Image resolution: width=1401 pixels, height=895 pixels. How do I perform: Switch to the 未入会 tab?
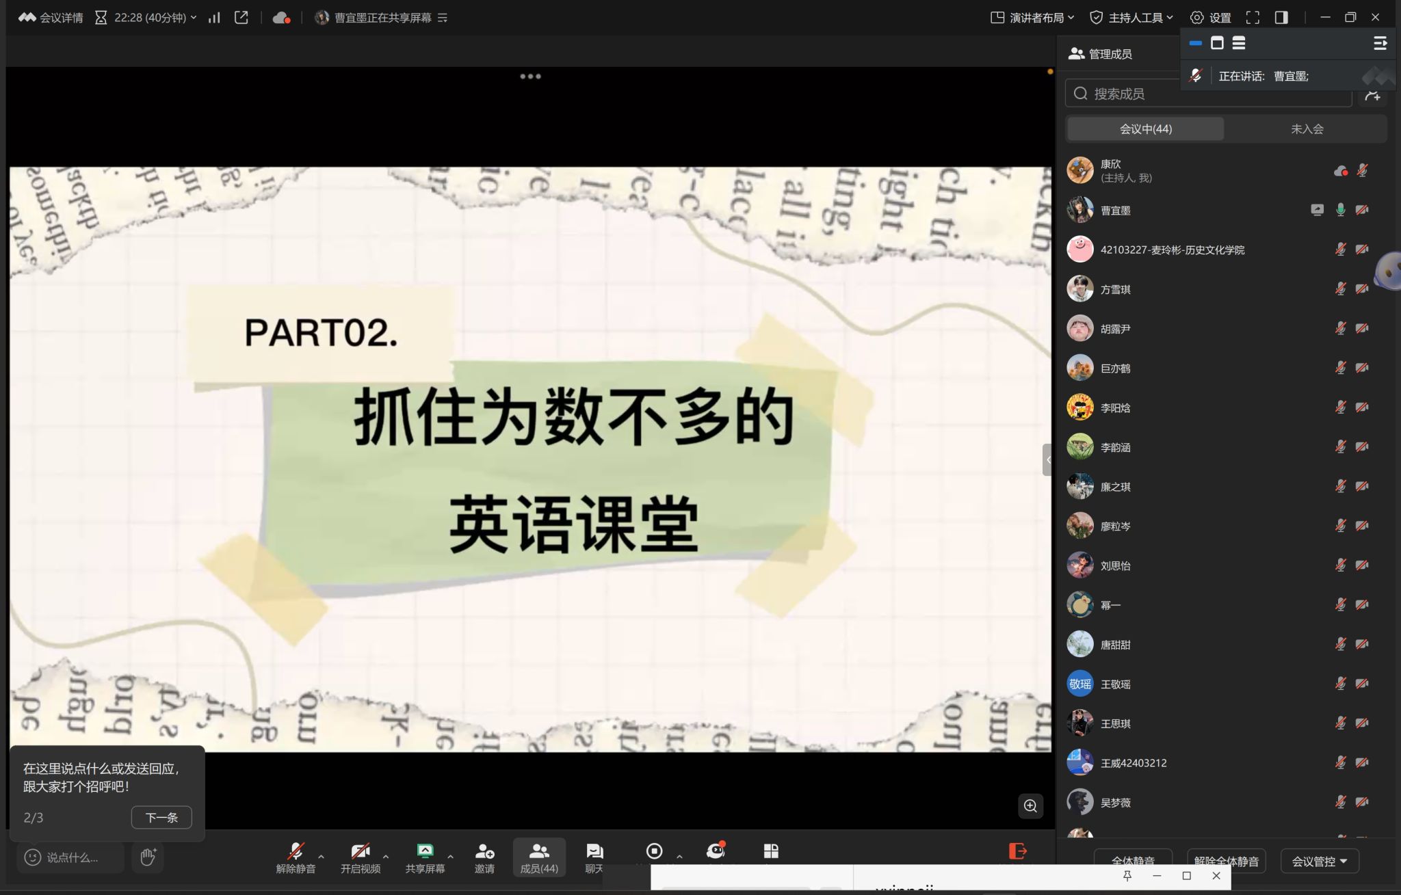click(x=1307, y=129)
